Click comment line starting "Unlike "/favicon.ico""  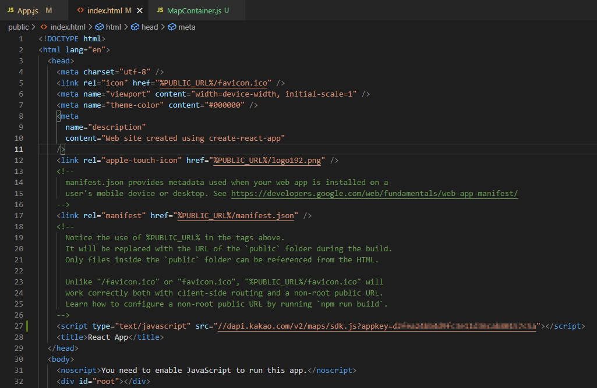tap(224, 282)
